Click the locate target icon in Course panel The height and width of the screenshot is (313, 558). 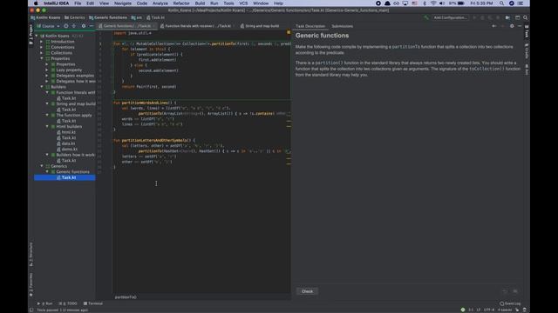coord(66,26)
